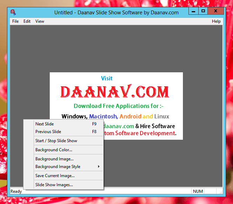The height and width of the screenshot is (204, 233).
Task: Minimize the Daanav Slide Show window
Action: pos(193,11)
